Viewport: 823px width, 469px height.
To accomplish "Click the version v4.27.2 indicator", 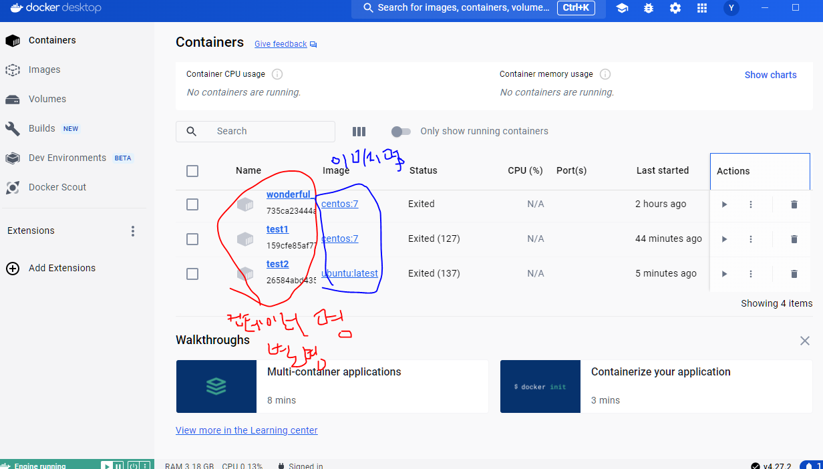I will [770, 466].
